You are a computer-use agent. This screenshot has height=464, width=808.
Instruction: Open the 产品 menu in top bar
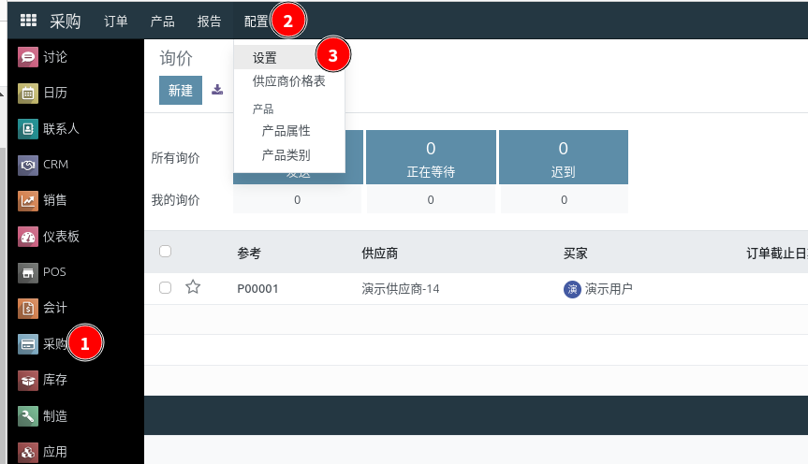tap(162, 22)
